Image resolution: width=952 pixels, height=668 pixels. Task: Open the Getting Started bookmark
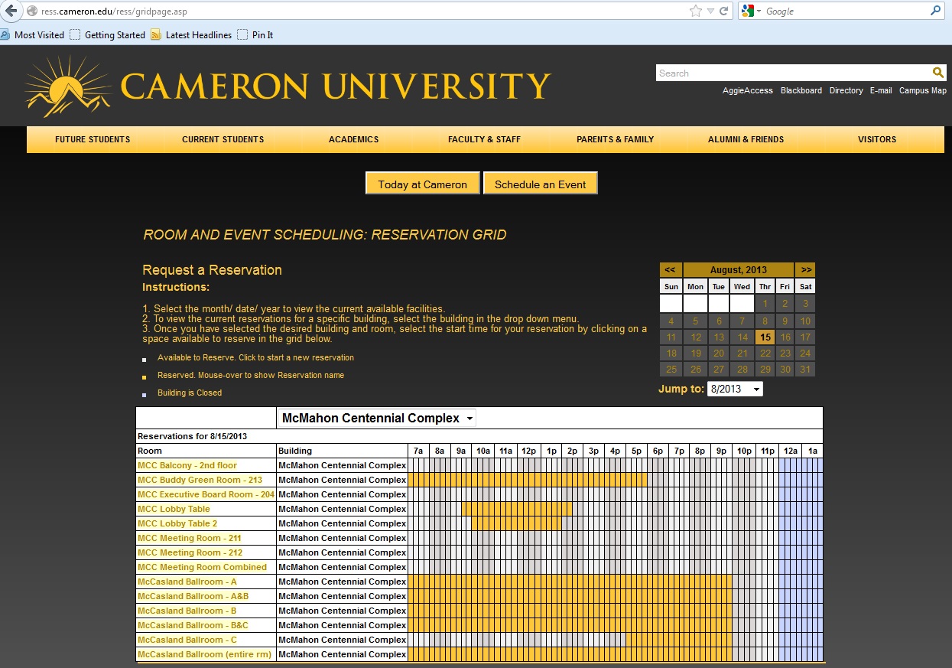coord(108,35)
